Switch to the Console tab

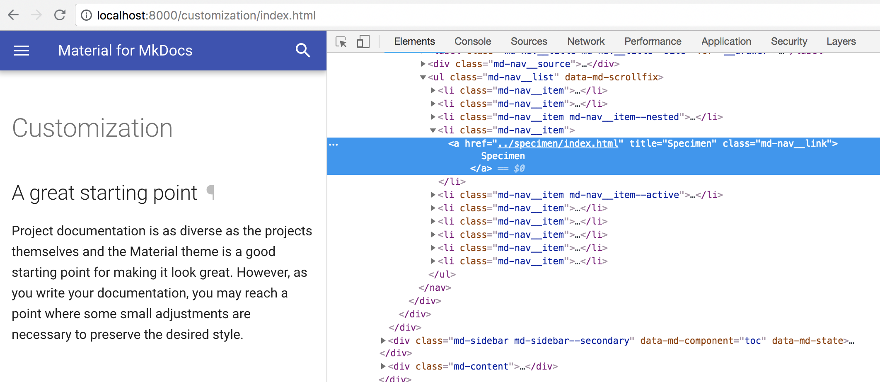tap(472, 41)
